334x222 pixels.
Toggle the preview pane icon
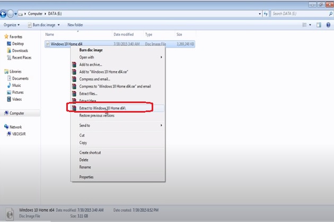[319, 25]
